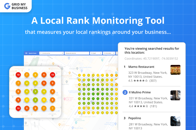The height and width of the screenshot is (130, 196).
Task: Open the kilometers distance dropdown
Action: point(109,53)
